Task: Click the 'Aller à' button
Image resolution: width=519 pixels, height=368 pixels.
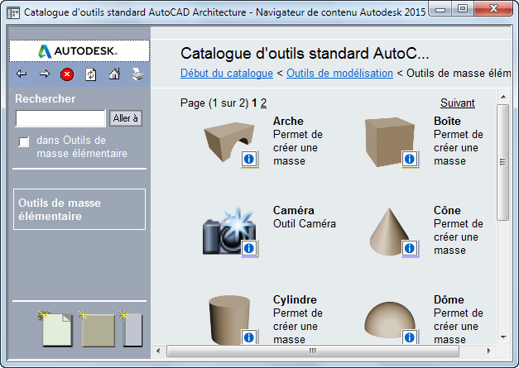Action: click(126, 118)
